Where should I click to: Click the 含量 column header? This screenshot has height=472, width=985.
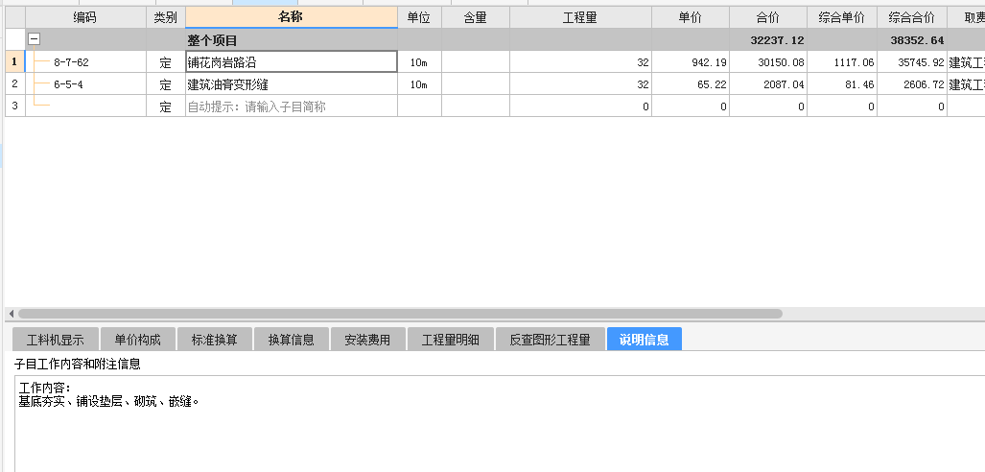(476, 17)
